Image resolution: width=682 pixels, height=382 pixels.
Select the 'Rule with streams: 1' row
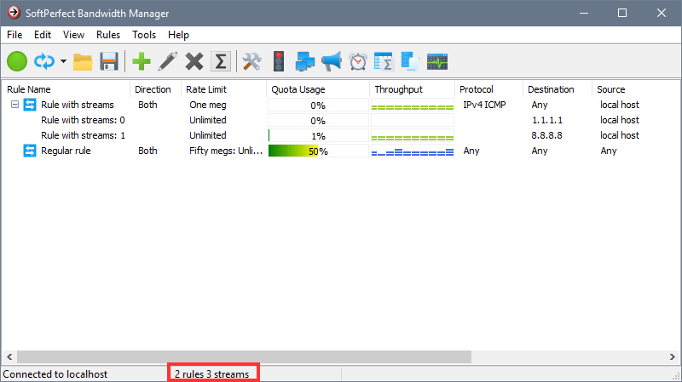(x=83, y=135)
